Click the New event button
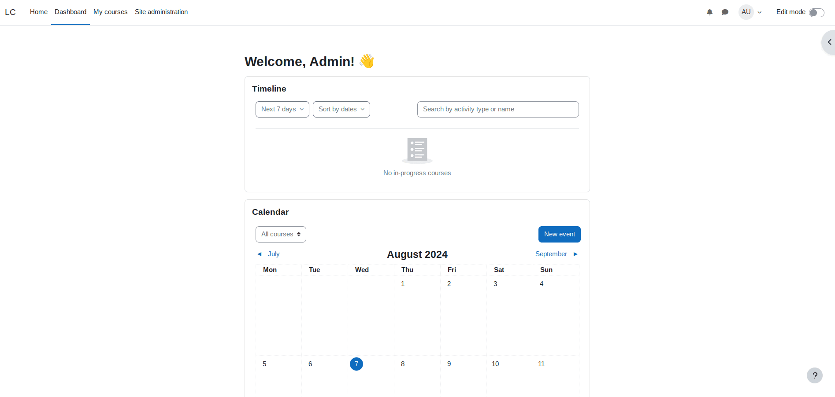The image size is (835, 397). 560,234
